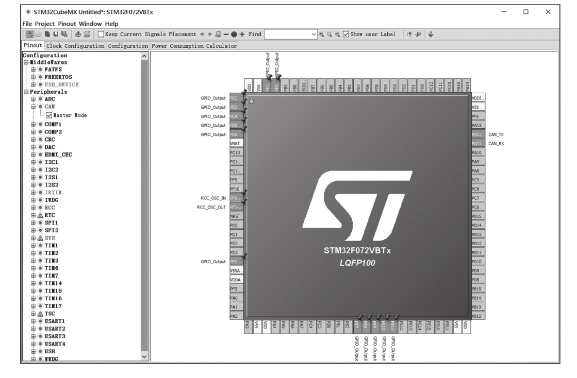Select the RCC peripheral tree item
577x378 pixels.
(50, 208)
